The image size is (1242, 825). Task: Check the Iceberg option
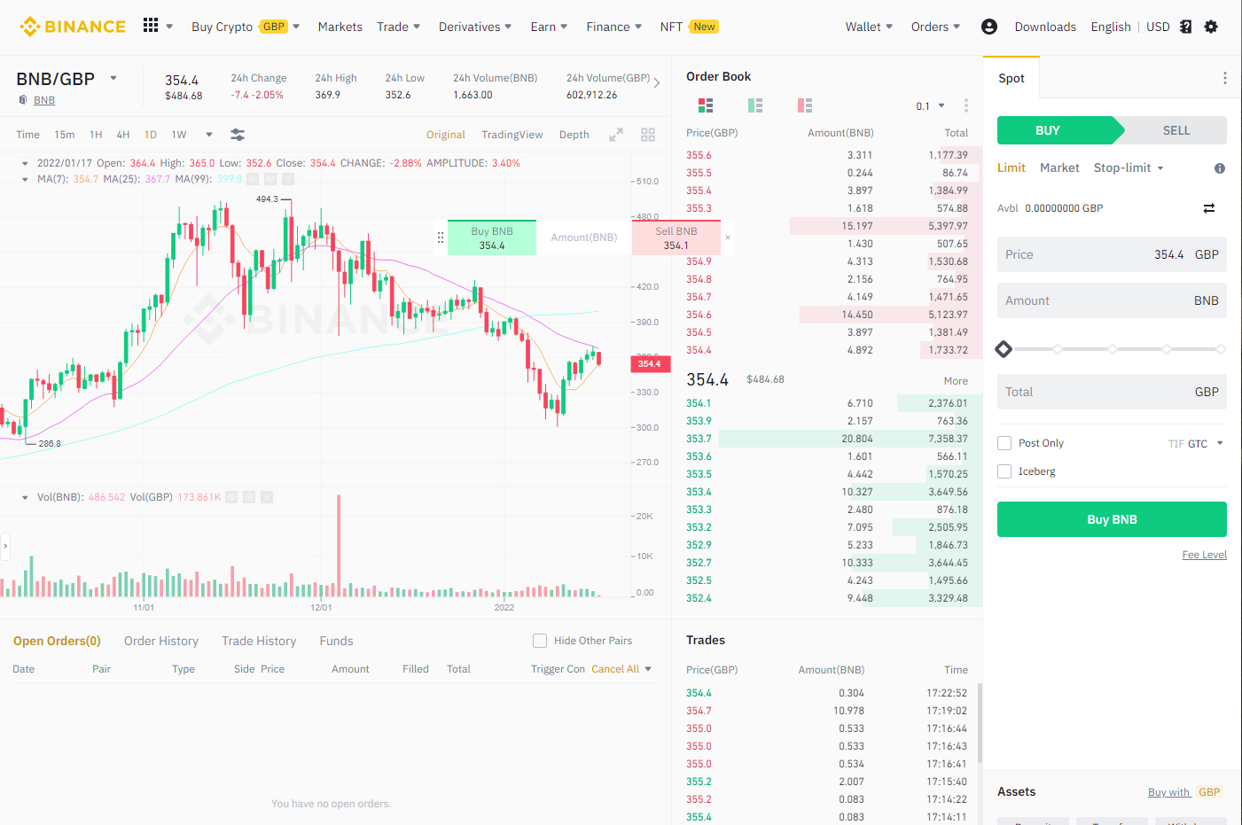click(1004, 471)
